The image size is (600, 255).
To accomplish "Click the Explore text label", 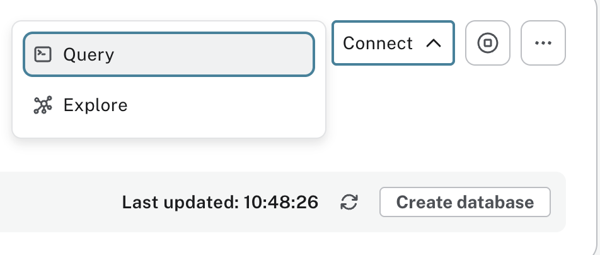I will (x=96, y=105).
